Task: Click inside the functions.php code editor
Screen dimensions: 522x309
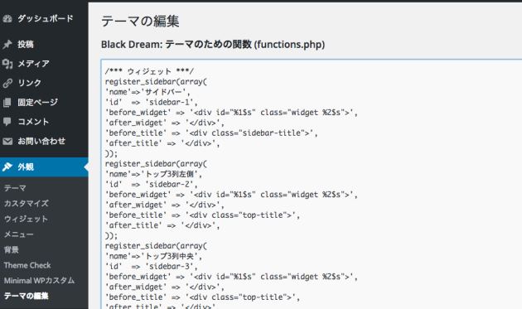Action: coord(312,184)
